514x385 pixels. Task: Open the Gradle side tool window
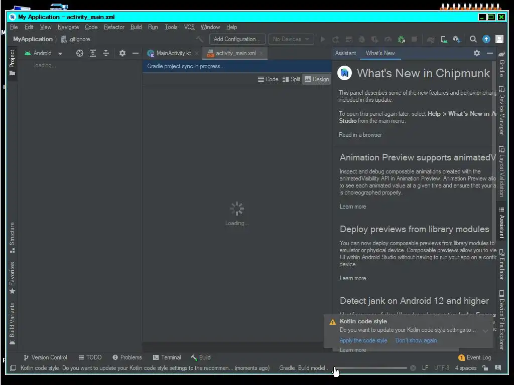tap(501, 64)
